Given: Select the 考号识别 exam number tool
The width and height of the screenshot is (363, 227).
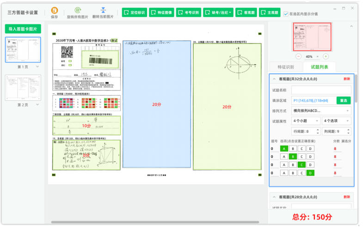Looking at the screenshot, I should coord(188,13).
